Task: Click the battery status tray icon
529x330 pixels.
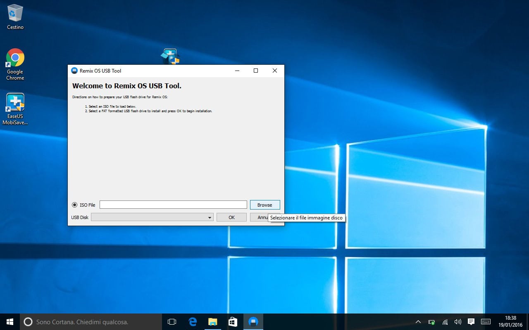Action: [x=431, y=322]
